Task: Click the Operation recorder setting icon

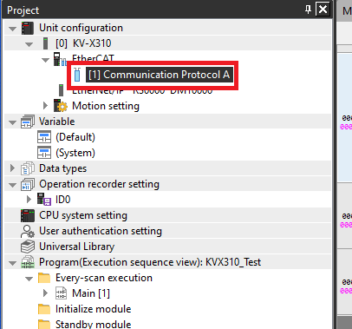Action: tap(28, 184)
